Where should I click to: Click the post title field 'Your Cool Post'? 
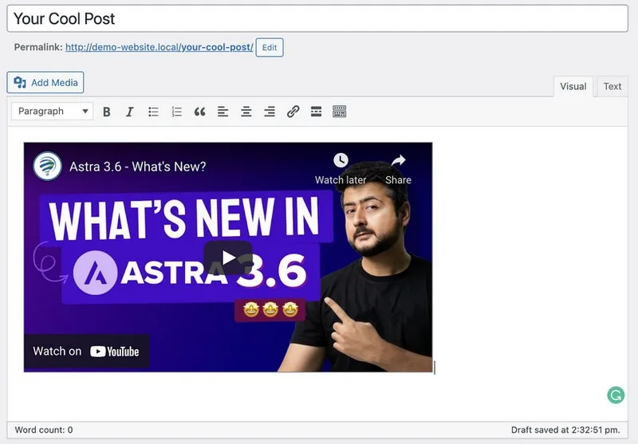coord(317,18)
